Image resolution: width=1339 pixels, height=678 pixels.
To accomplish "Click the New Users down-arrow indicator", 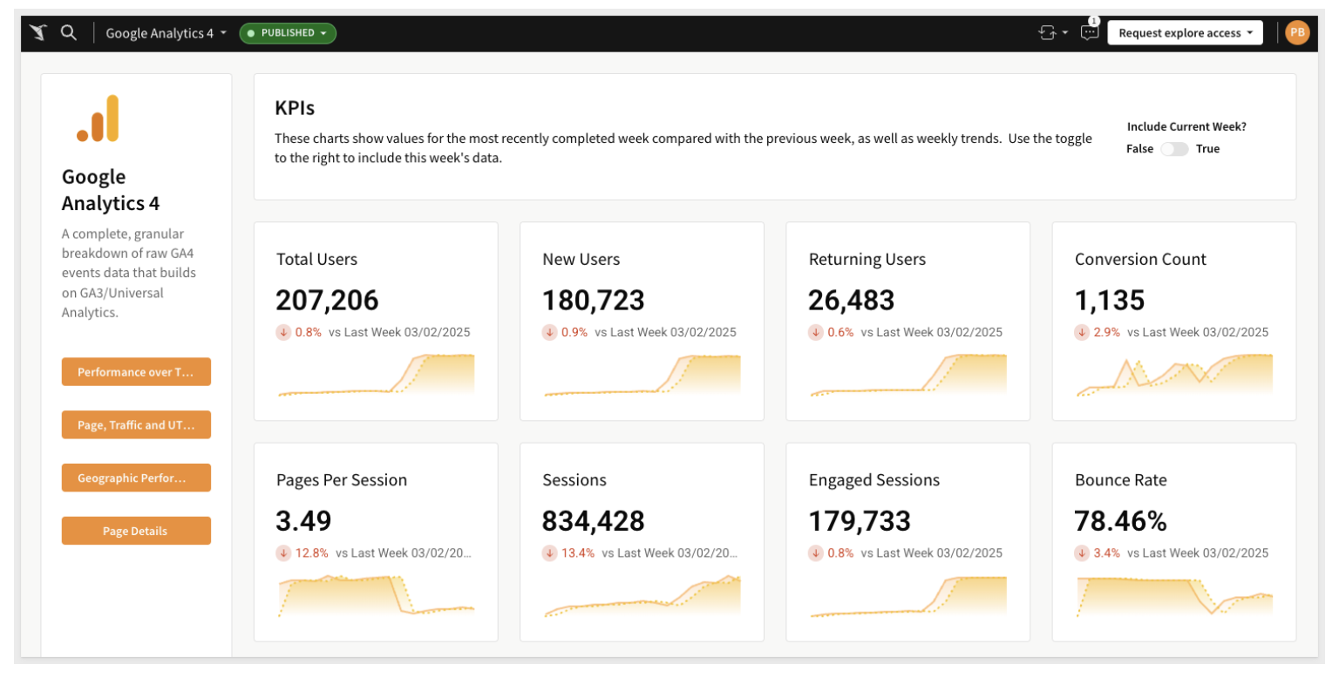I will (x=549, y=332).
